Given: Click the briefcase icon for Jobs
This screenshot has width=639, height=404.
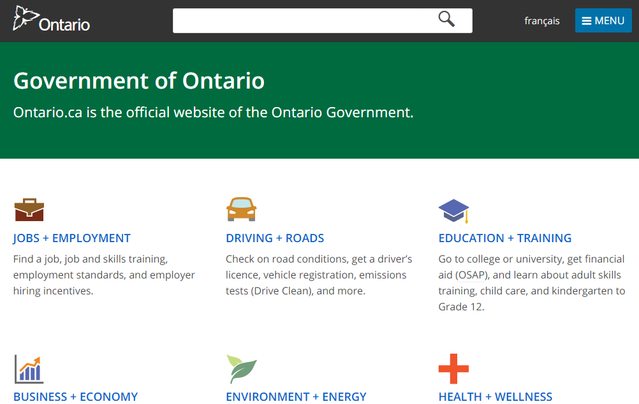Looking at the screenshot, I should tap(29, 210).
